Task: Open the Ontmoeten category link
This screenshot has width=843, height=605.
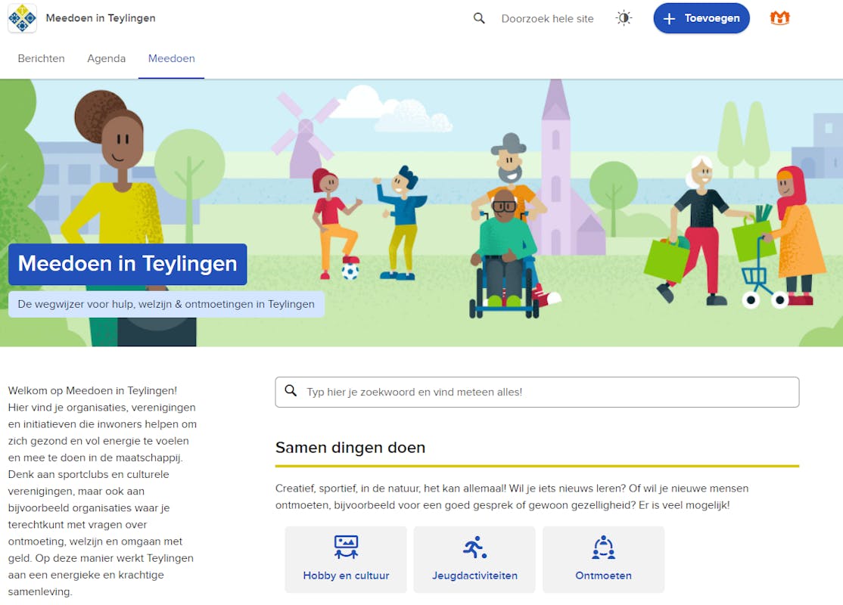Action: pos(603,560)
